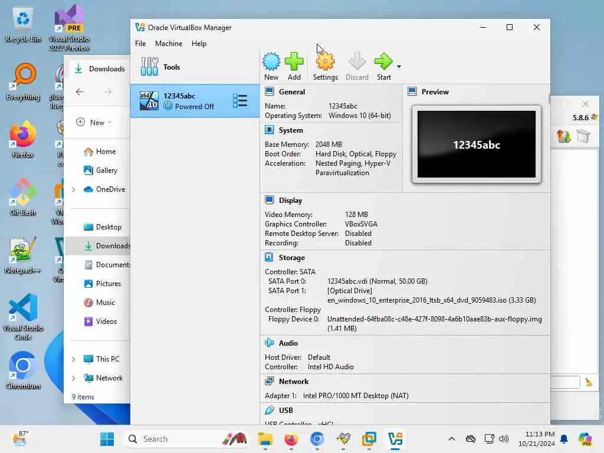604x453 pixels.
Task: Click VirtualBox icon in taskbar
Action: [395, 439]
